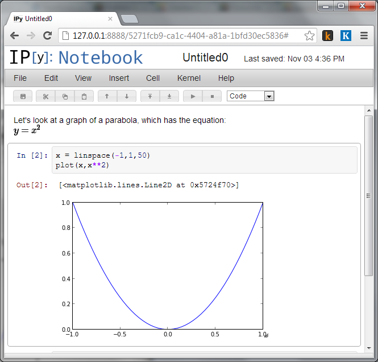Open the Help menu
The image size is (378, 362).
[226, 78]
